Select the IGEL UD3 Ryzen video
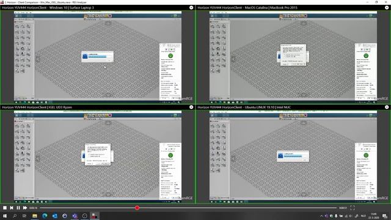This screenshot has height=220, width=391. click(x=98, y=156)
